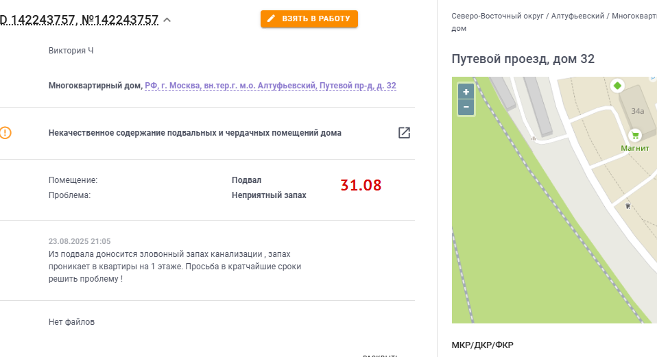
Task: Select the complaint description text block
Action: coord(175,266)
